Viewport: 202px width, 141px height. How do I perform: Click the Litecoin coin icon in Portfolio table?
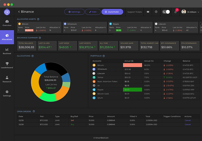(94, 73)
